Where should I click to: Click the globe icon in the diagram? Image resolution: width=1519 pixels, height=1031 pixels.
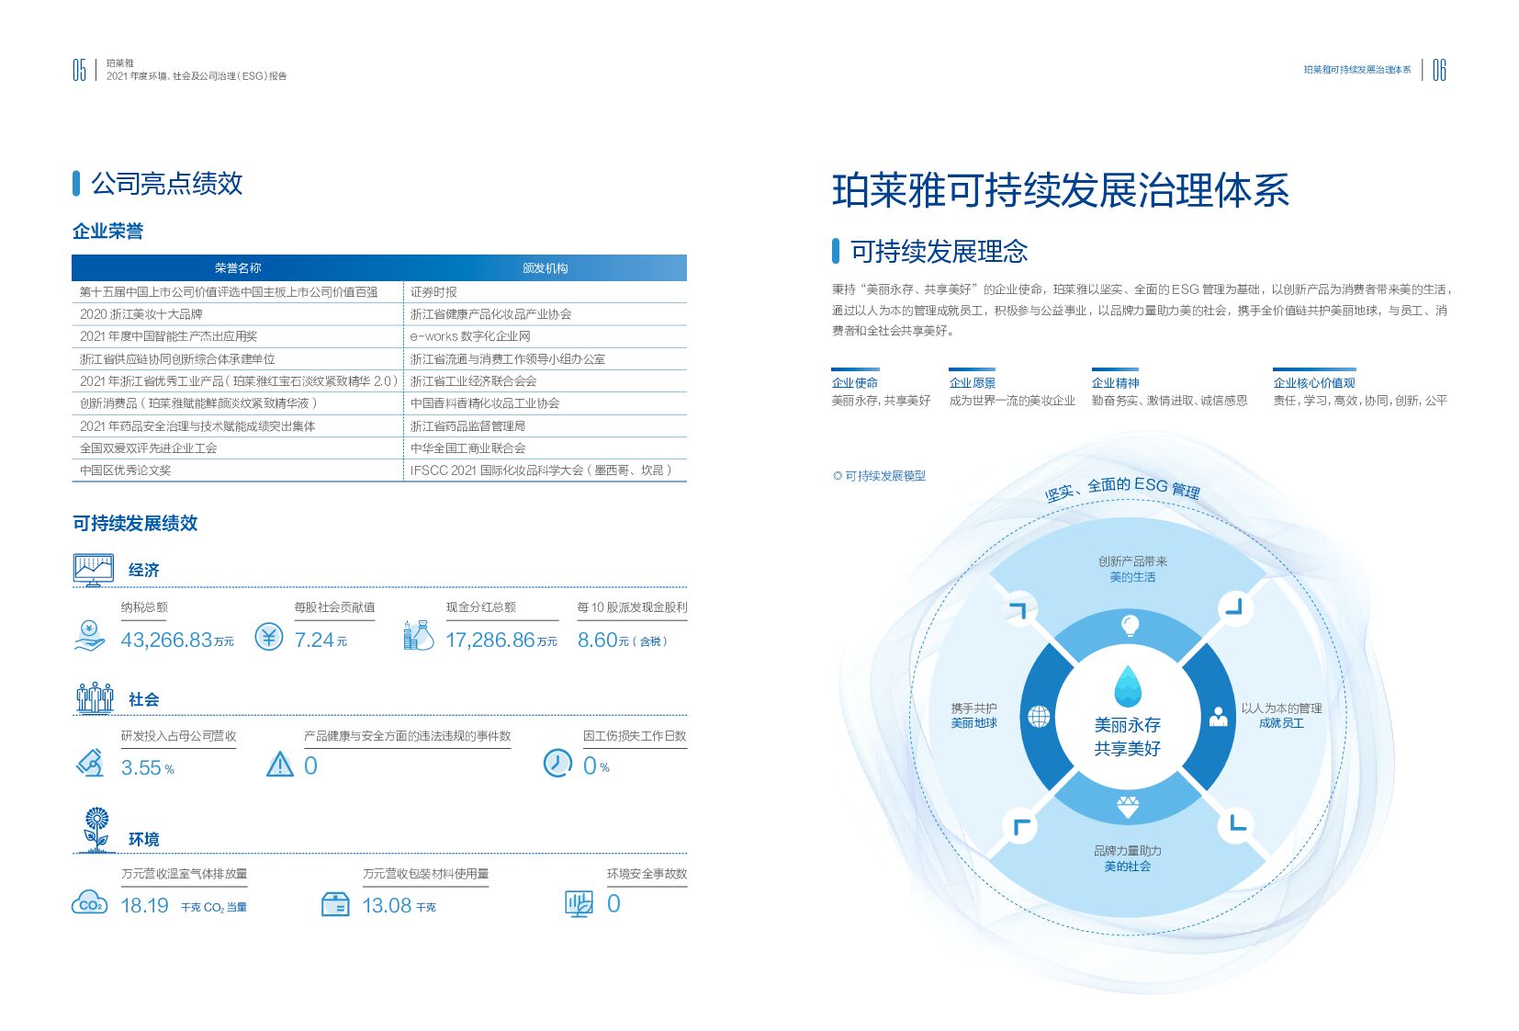click(x=1039, y=717)
